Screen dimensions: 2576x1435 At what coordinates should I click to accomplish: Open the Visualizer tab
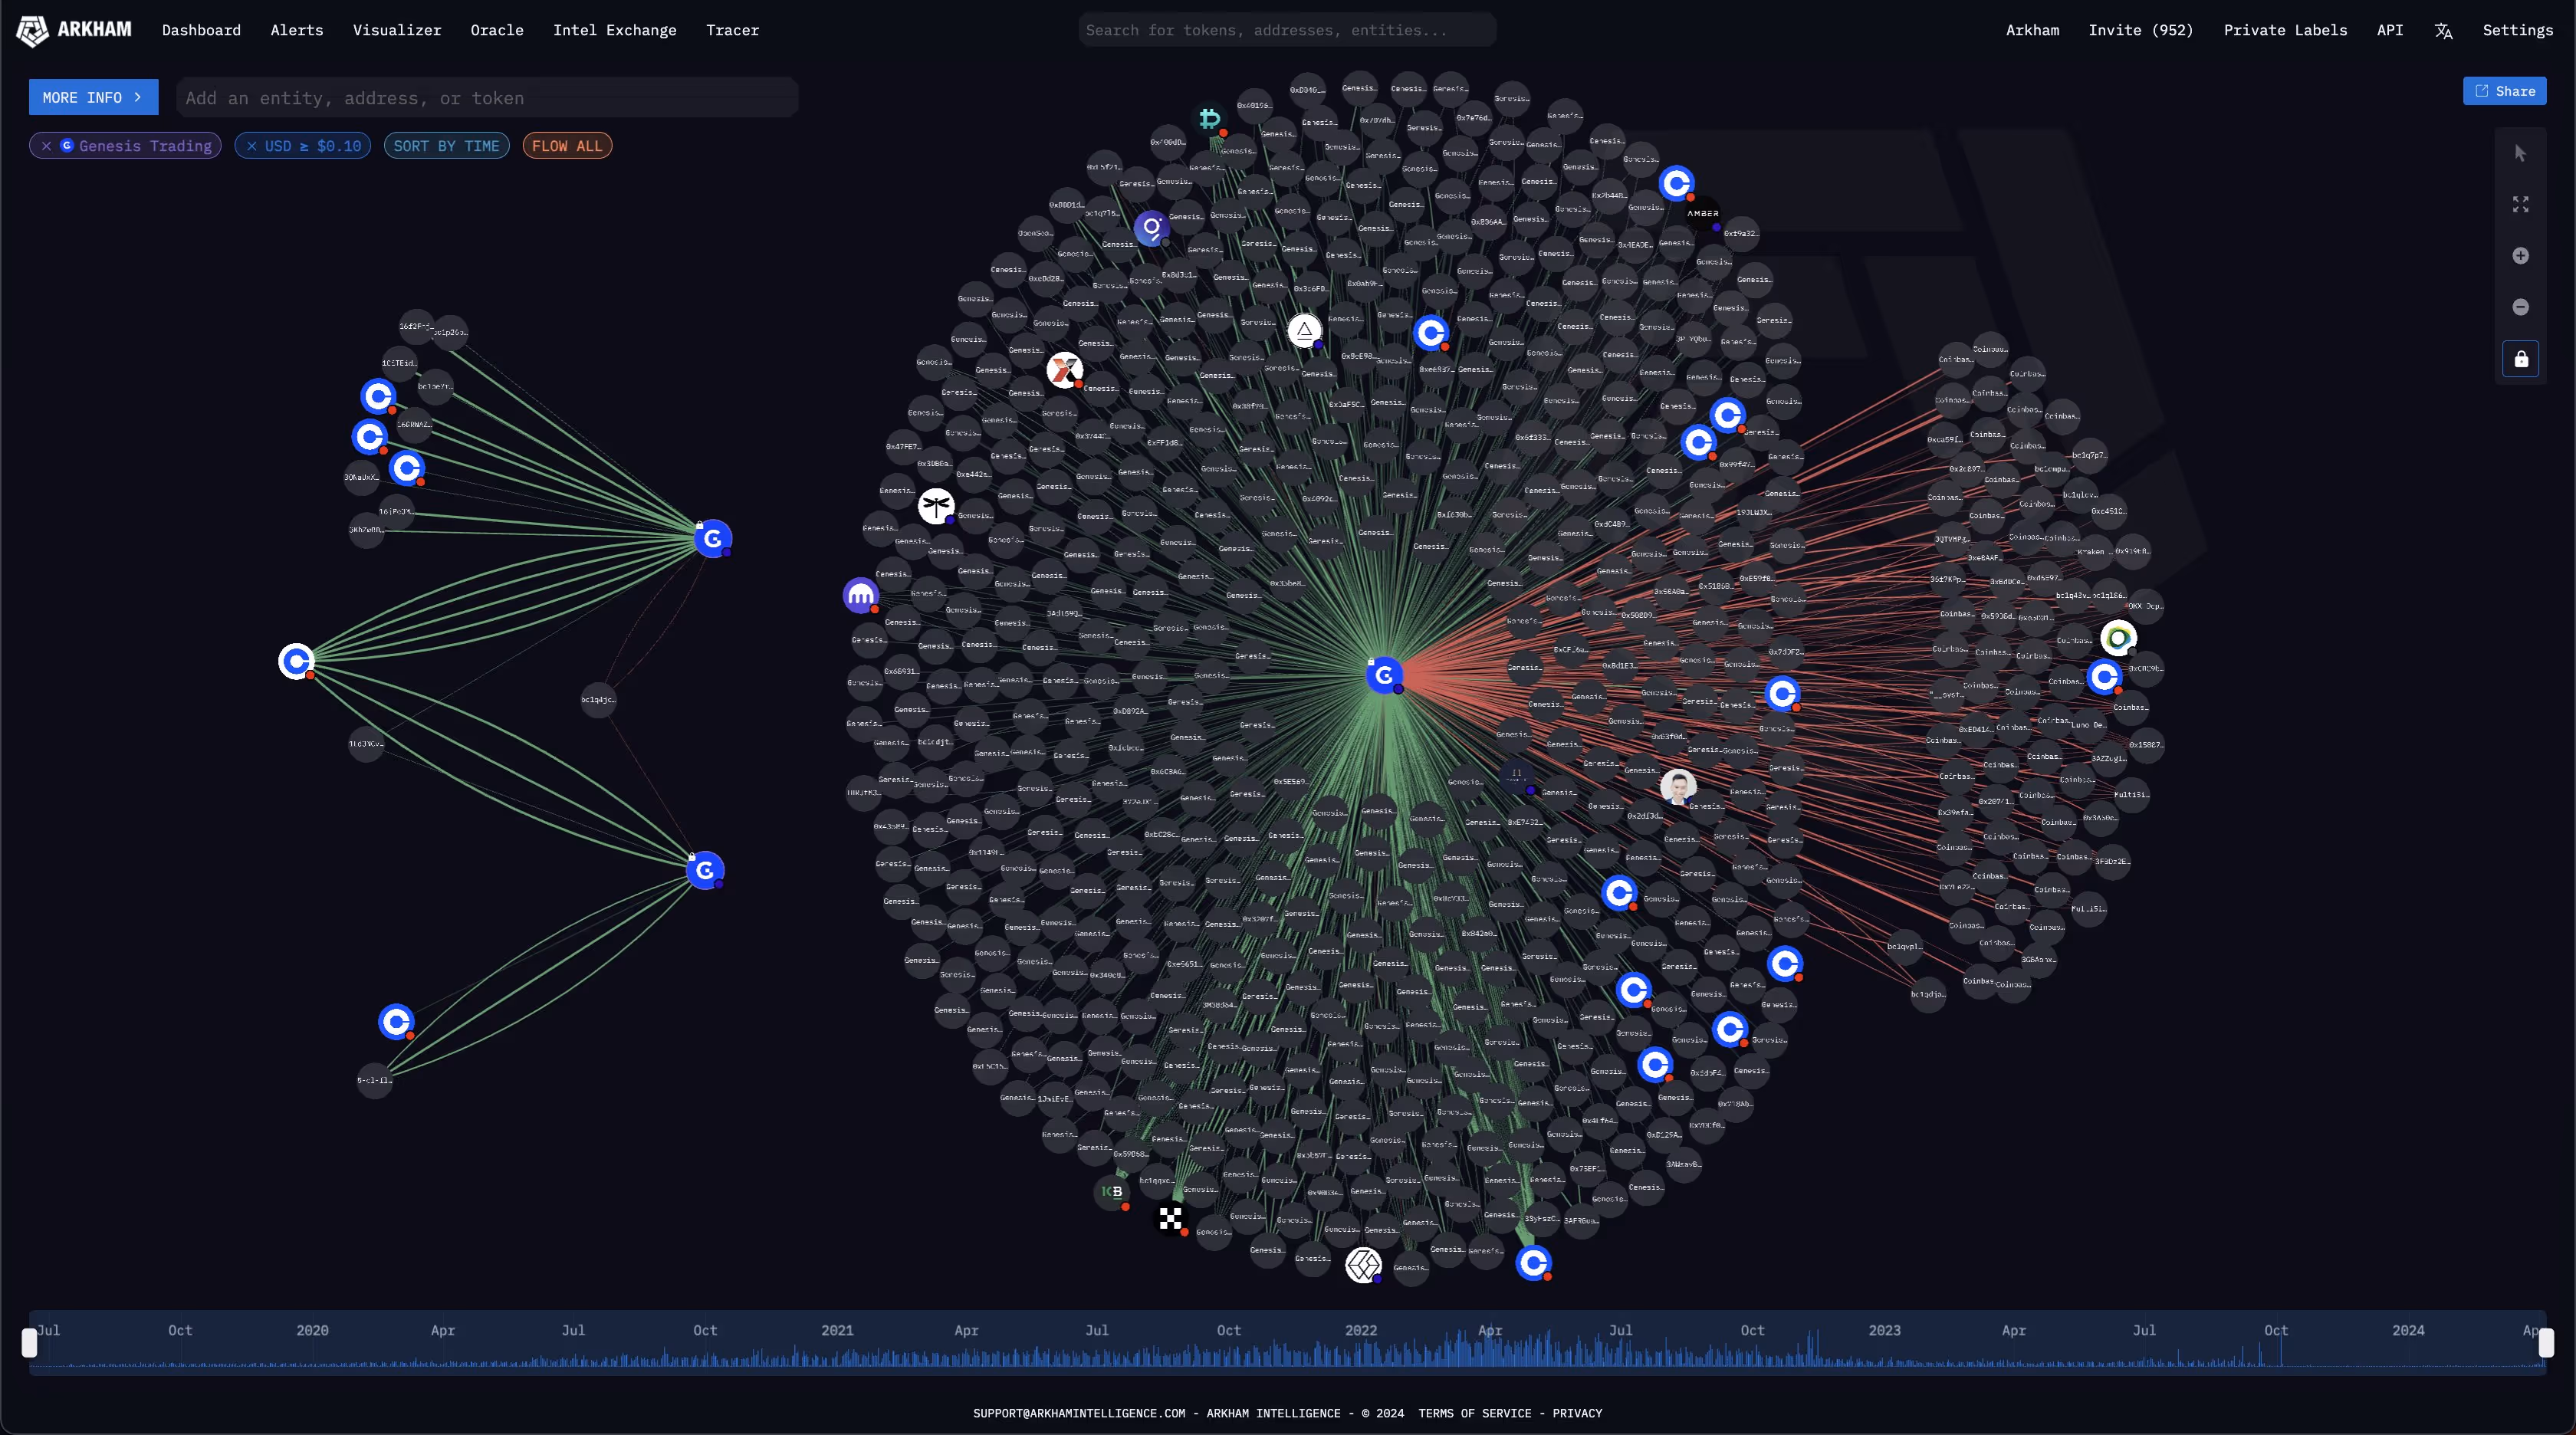pyautogui.click(x=396, y=30)
